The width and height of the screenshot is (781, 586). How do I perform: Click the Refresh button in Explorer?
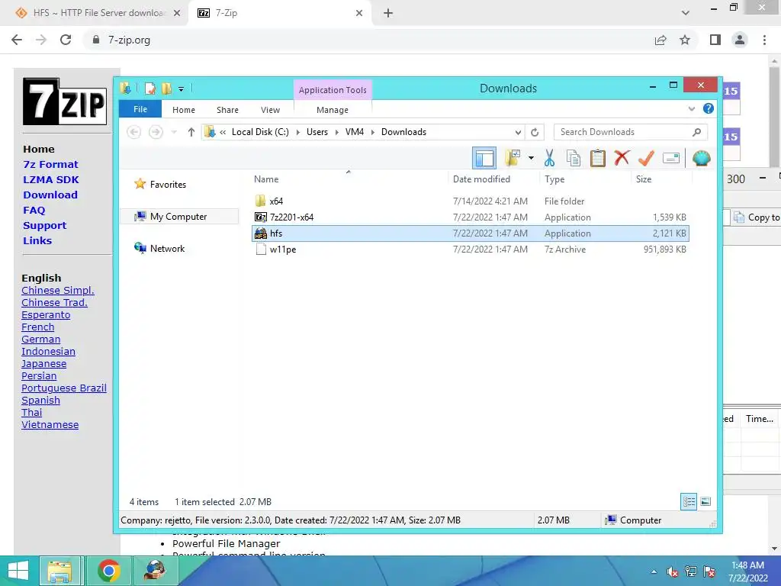[x=535, y=132]
